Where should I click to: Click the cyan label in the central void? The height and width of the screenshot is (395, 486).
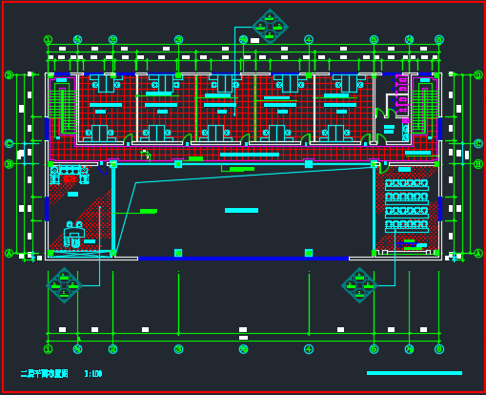(x=241, y=210)
